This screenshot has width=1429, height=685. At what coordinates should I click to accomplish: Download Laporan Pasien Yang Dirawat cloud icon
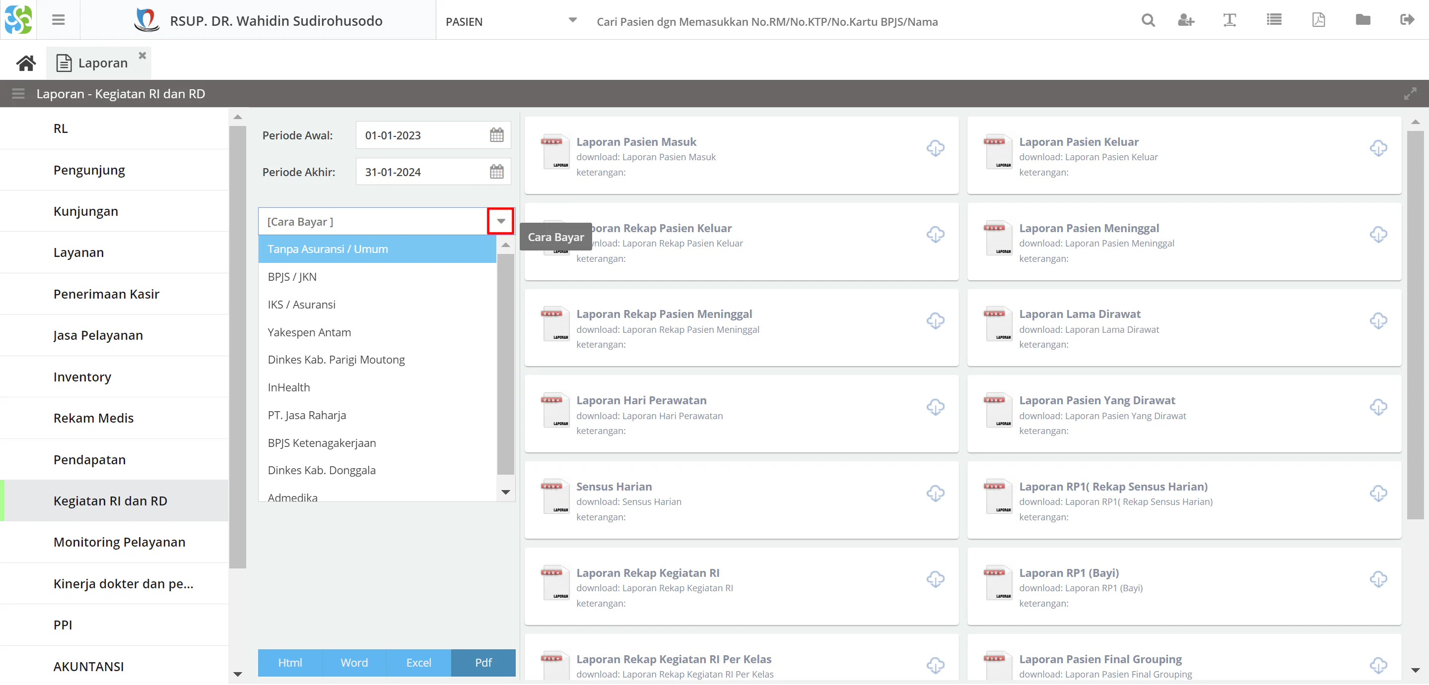point(1378,407)
